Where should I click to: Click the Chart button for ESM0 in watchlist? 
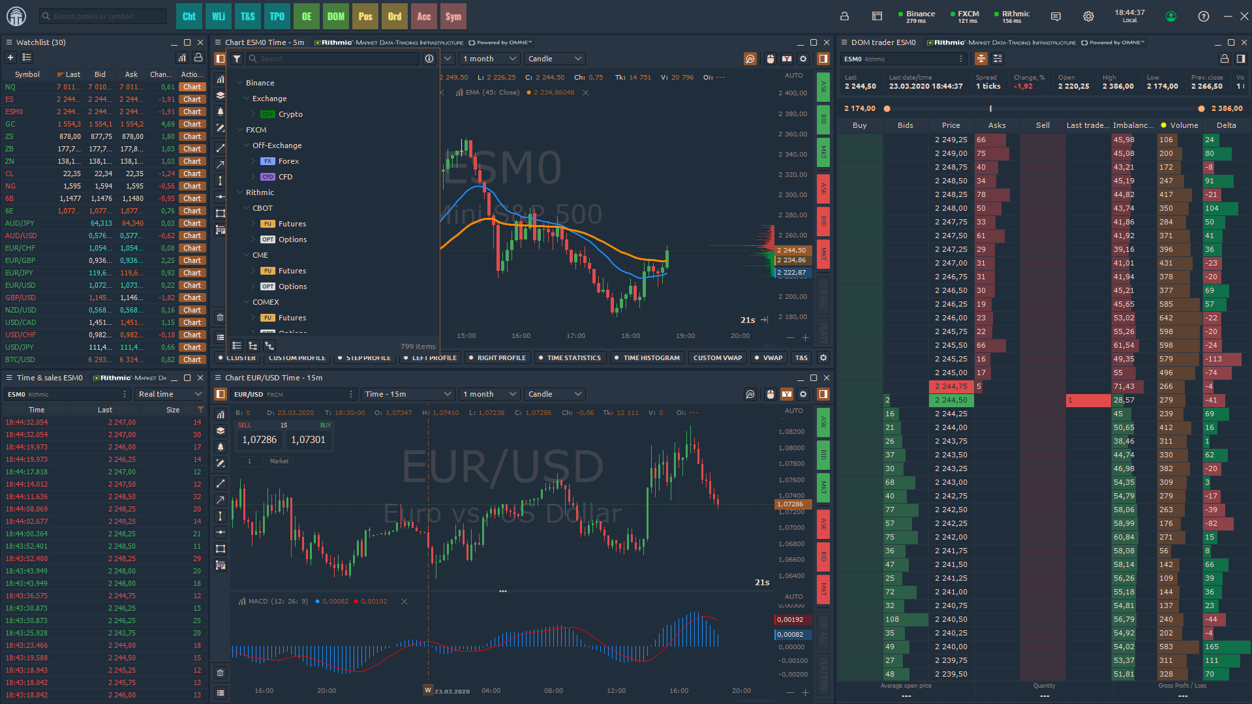pos(192,112)
